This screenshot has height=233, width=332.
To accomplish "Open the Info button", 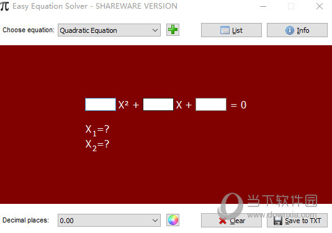I will [297, 30].
